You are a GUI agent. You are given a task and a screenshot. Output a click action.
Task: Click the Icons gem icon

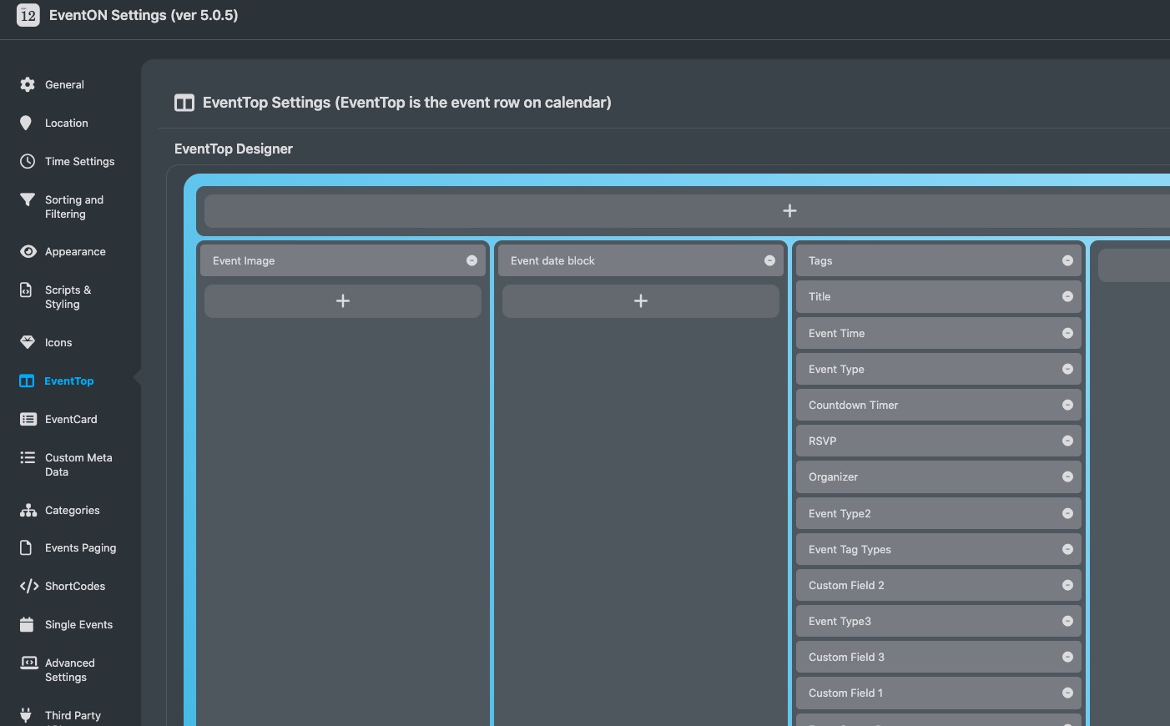(x=28, y=342)
